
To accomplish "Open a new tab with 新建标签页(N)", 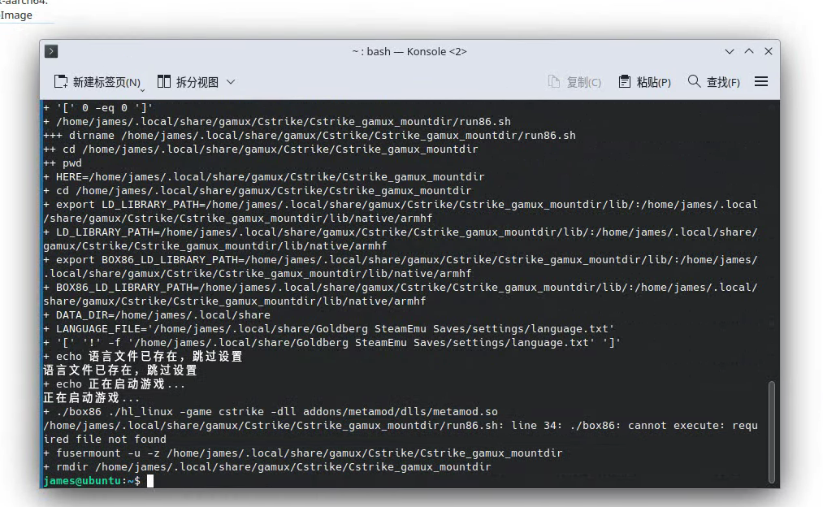I will [x=97, y=82].
